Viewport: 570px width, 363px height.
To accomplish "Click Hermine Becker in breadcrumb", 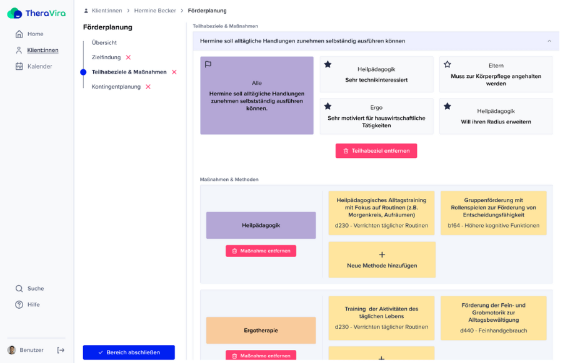I will tap(155, 11).
